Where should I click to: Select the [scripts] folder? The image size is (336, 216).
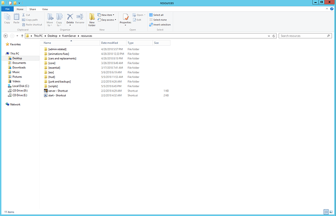tap(51, 86)
